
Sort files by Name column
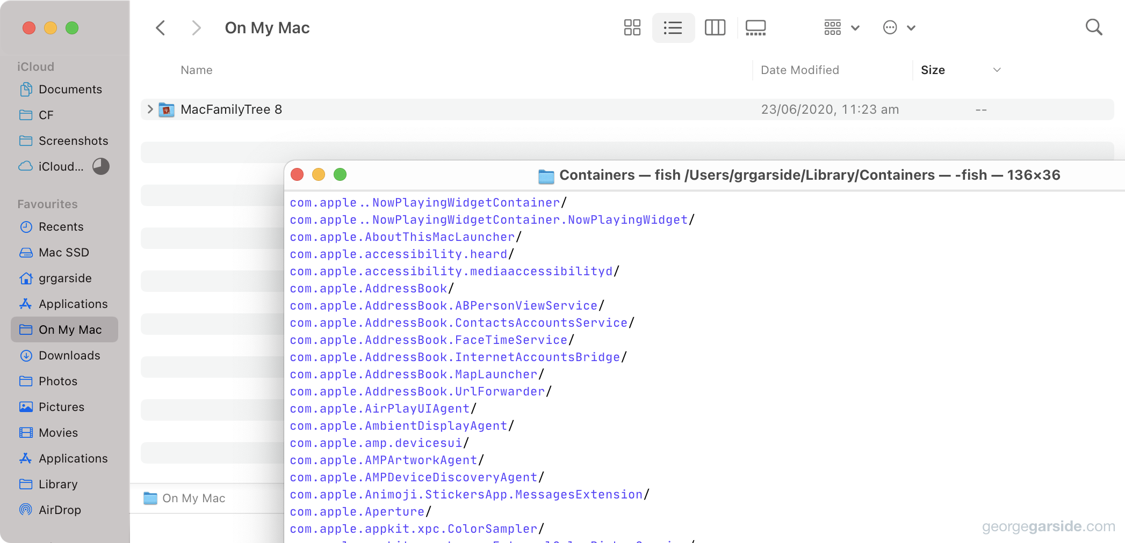tap(197, 70)
